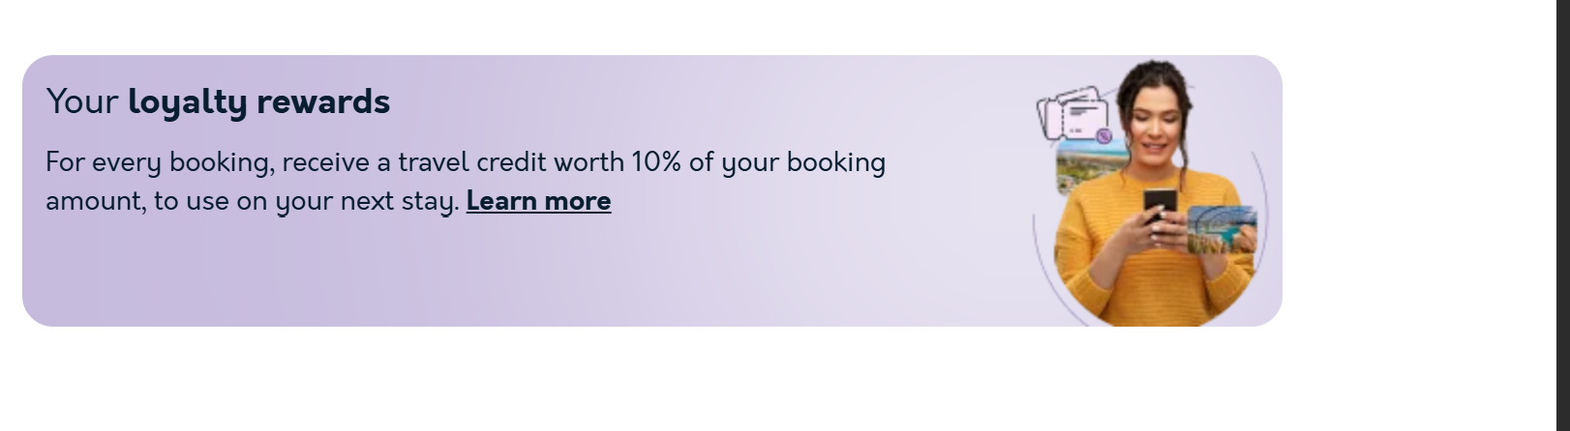
Task: Click the thin arc around the woman
Action: [1040, 251]
